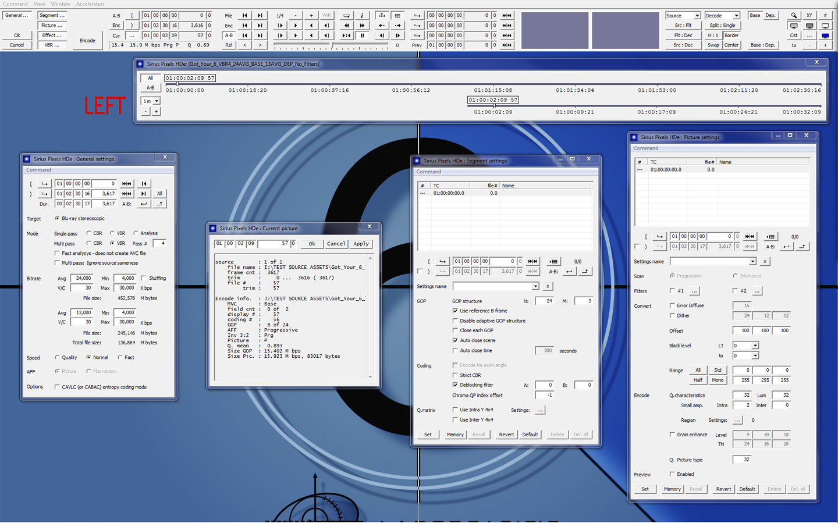Viewport: 838px width, 523px height.
Task: Click Cancel in Current picture window
Action: click(336, 244)
